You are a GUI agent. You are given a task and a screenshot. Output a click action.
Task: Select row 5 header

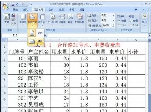(x=5, y=72)
